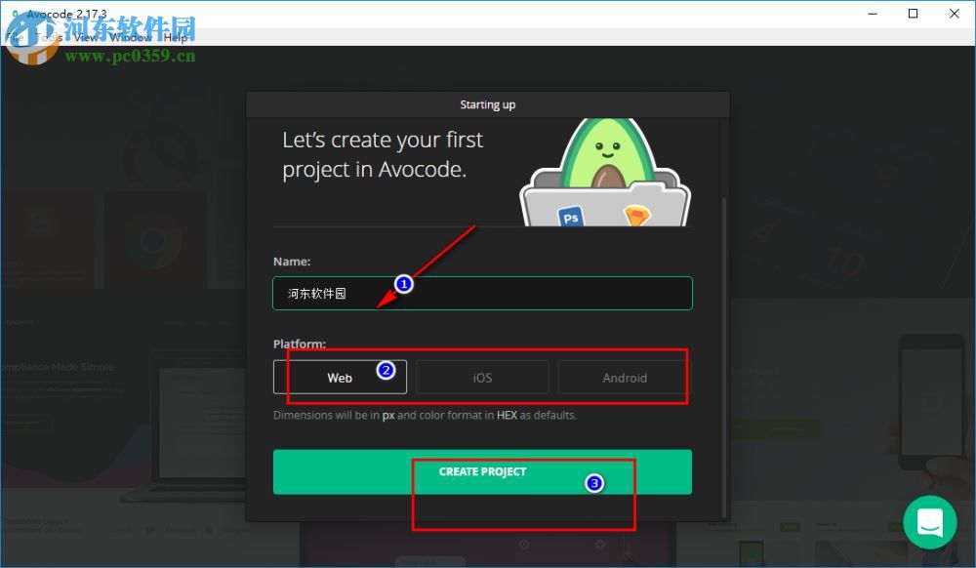
Task: Click the Ps badge on the laptop illustration
Action: 570,215
